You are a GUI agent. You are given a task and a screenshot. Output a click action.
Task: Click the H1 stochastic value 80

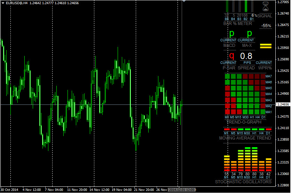click(254, 174)
